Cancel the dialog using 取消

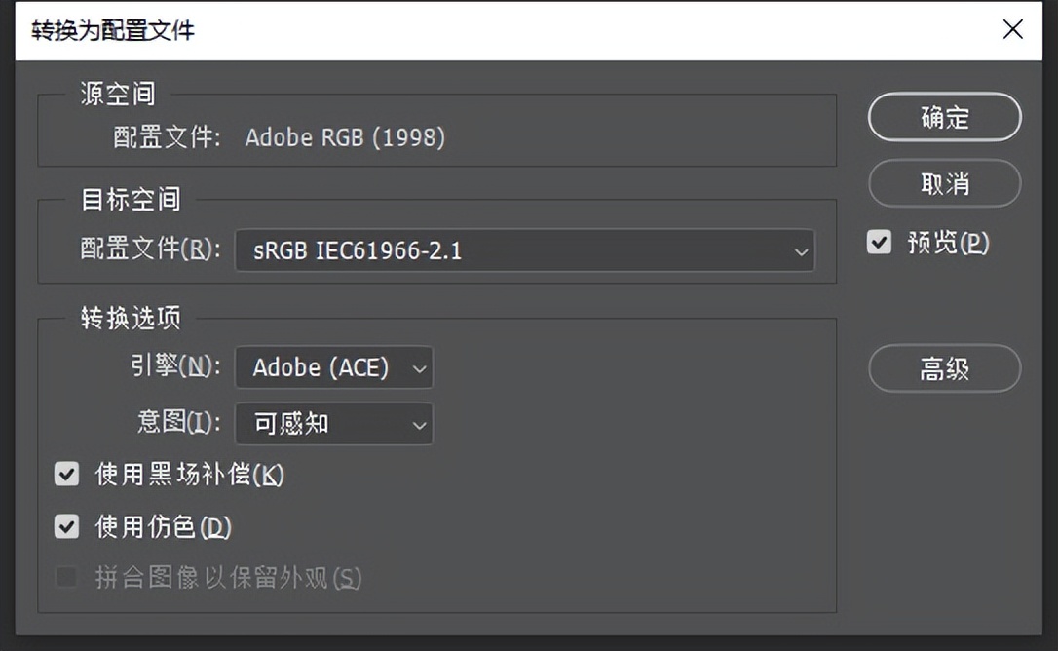[944, 183]
